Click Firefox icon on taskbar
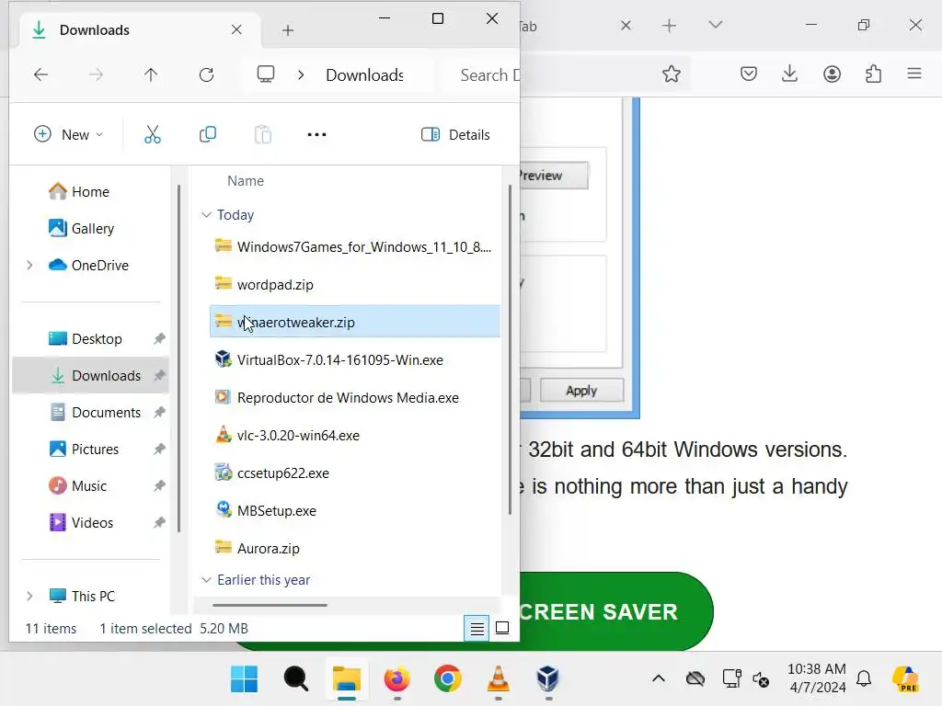The image size is (942, 706). (396, 679)
